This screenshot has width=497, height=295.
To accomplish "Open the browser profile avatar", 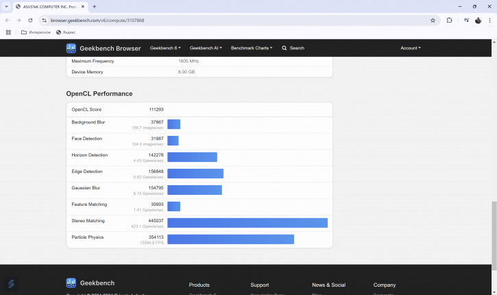I will coord(478,21).
